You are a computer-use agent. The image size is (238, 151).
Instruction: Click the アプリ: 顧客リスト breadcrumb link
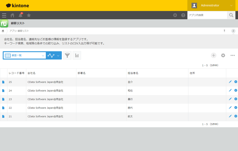pyautogui.click(x=19, y=31)
